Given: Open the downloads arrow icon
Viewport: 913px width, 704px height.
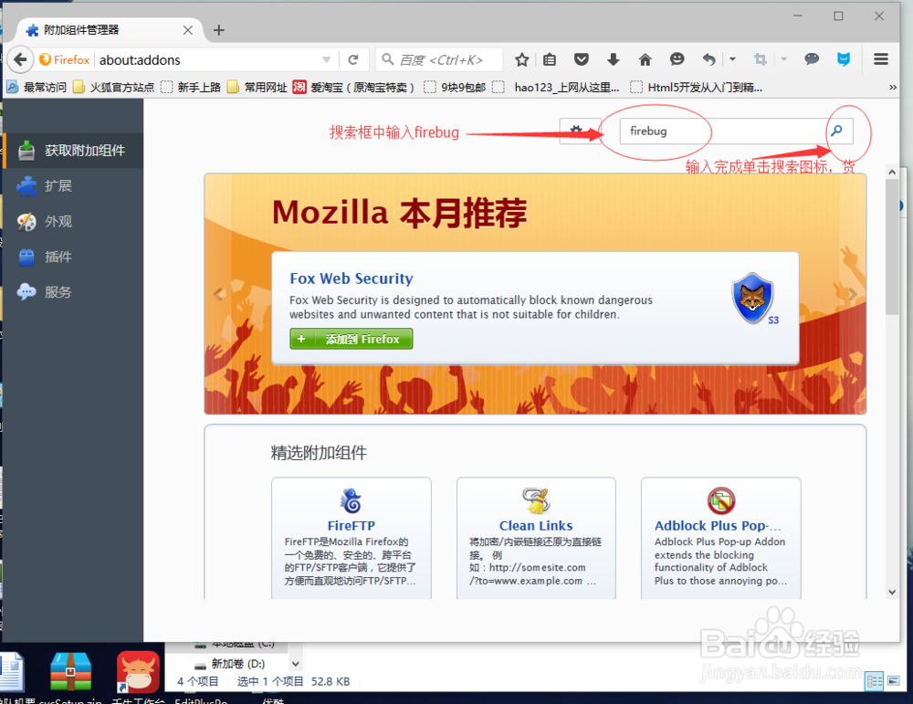Looking at the screenshot, I should pyautogui.click(x=613, y=59).
